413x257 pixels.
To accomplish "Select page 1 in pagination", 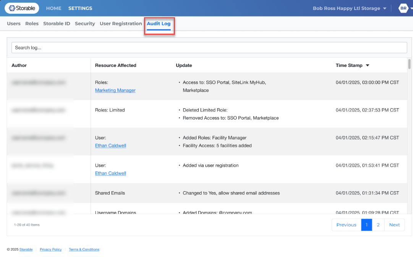I will coord(366,225).
